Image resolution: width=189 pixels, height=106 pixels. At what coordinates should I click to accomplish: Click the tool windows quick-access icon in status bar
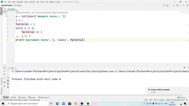(x=1, y=100)
